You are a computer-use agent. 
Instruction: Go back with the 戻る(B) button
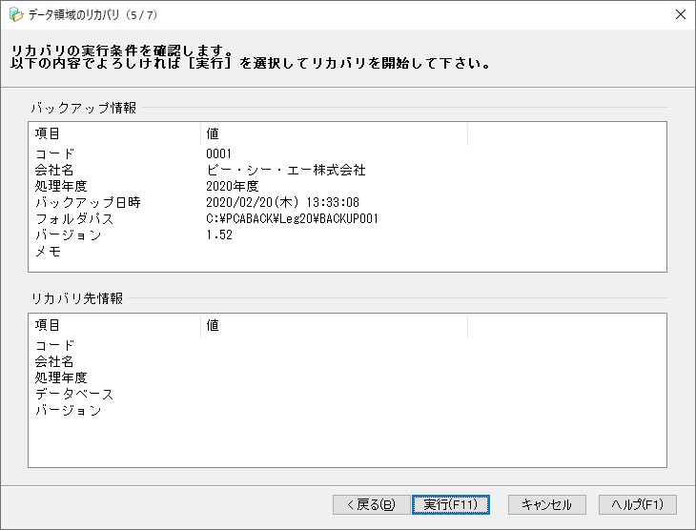tap(371, 504)
